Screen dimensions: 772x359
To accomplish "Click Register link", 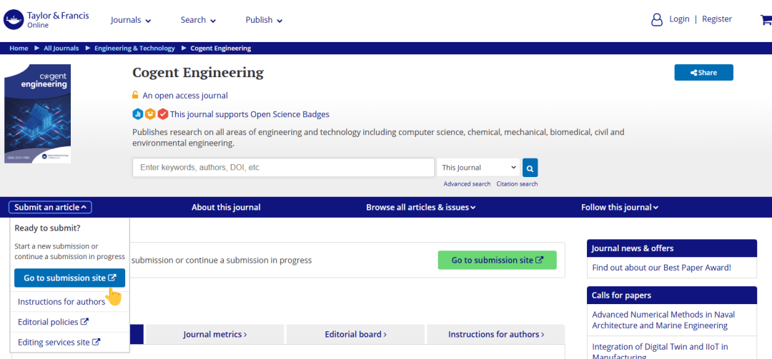I will [717, 19].
